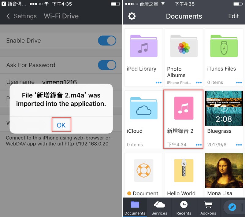Screen dimensions: 245x217
Task: Toggle the Enable Drive switch
Action: pos(107,41)
